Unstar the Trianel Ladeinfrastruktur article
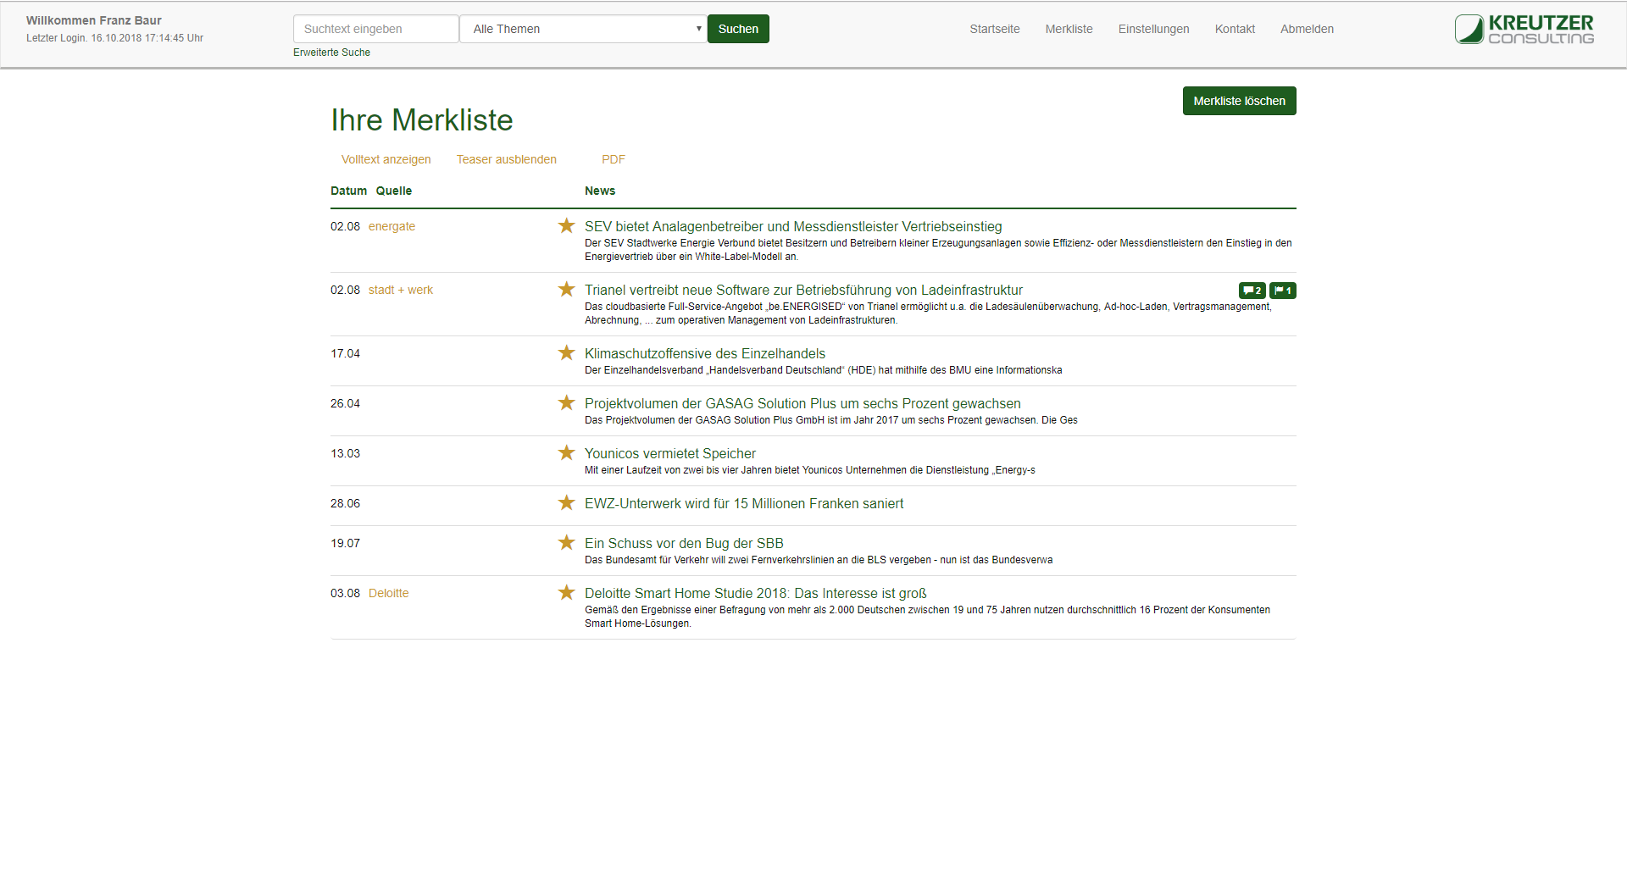Screen dimensions: 1627x881 (566, 290)
